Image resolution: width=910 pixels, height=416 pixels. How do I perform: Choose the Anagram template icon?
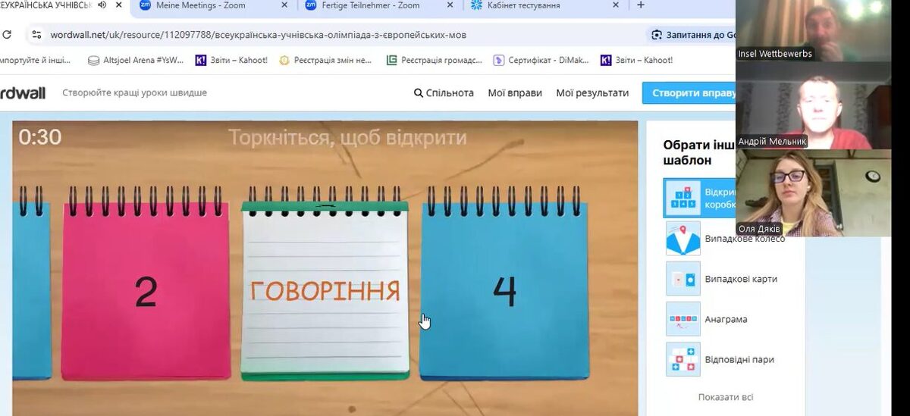[683, 319]
